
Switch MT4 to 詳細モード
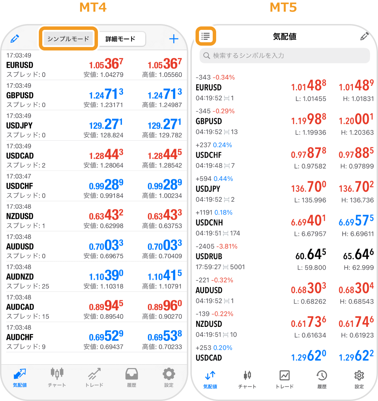pos(121,39)
